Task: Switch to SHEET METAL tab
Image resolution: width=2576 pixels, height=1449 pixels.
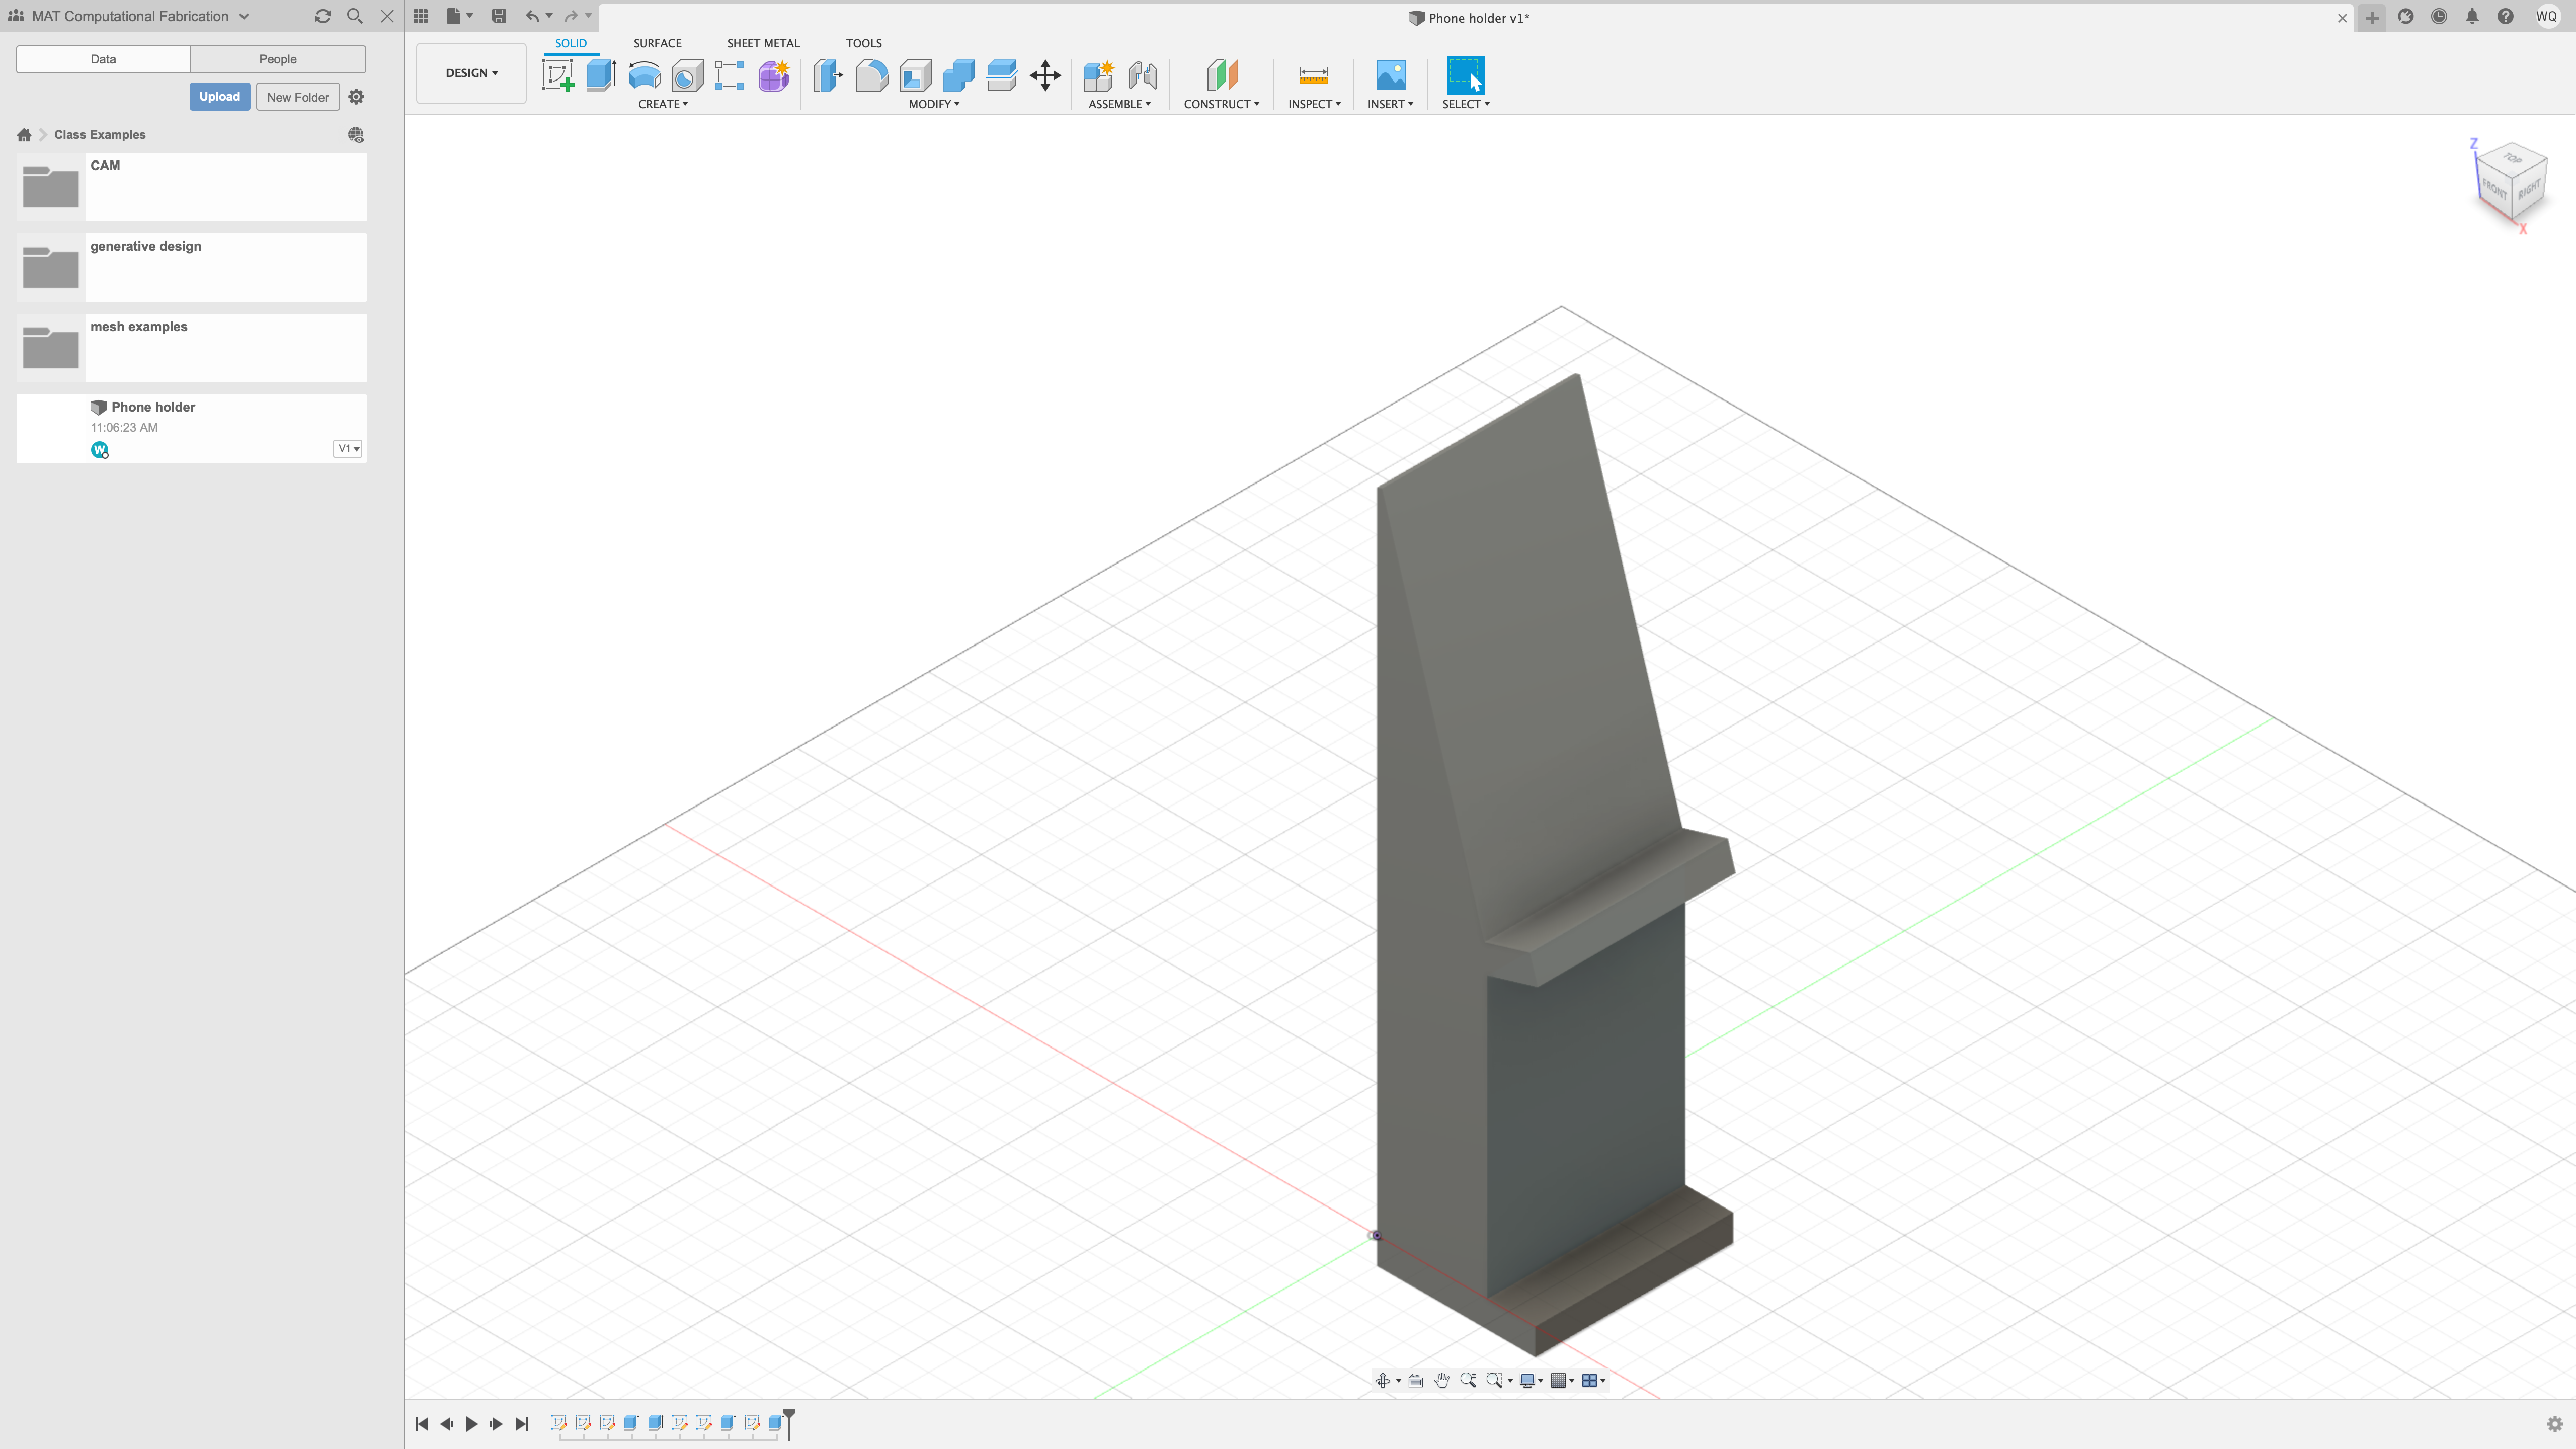Action: [763, 42]
